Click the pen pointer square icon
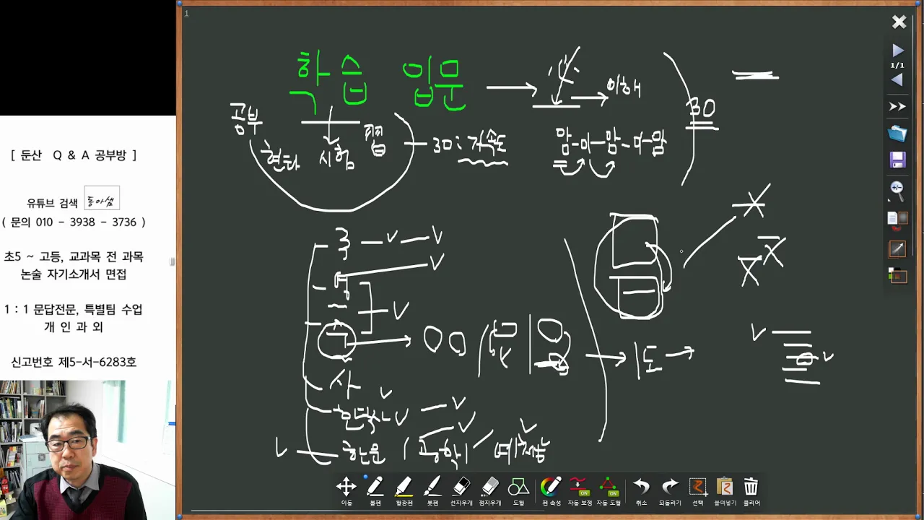Image resolution: width=924 pixels, height=520 pixels. pos(897,249)
